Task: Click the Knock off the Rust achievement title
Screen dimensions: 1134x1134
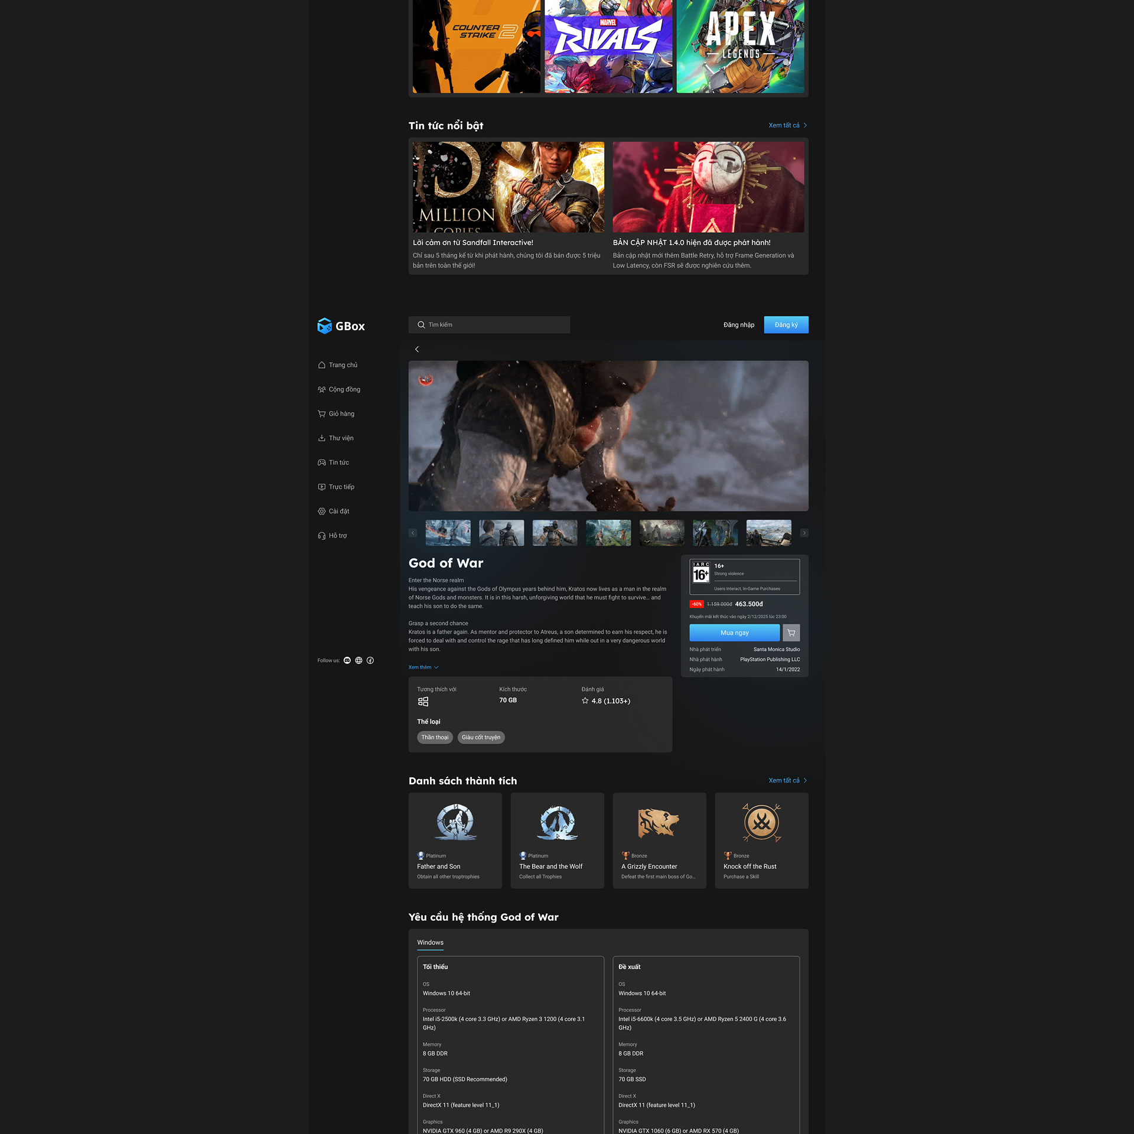Action: coord(750,866)
